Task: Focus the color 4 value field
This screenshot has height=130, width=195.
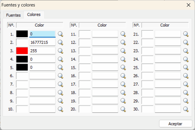Action: pos(43,59)
